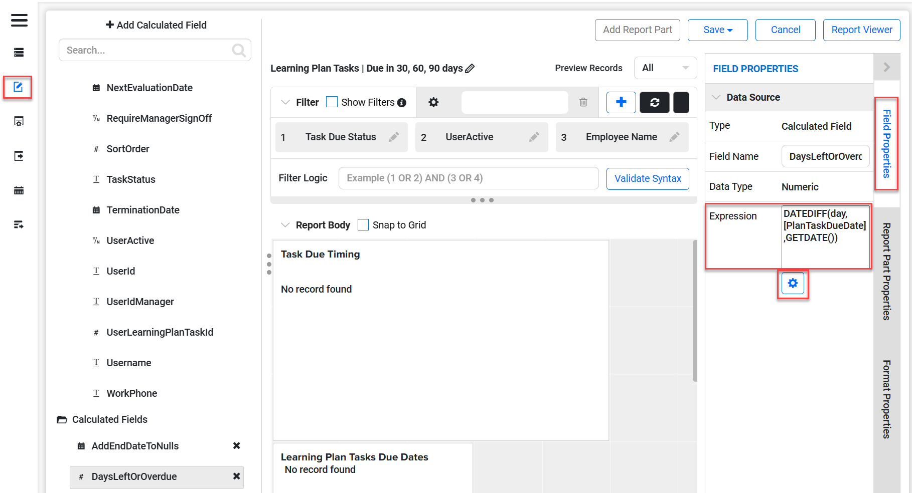The height and width of the screenshot is (493, 912).
Task: Click the field Search box
Action: (155, 50)
